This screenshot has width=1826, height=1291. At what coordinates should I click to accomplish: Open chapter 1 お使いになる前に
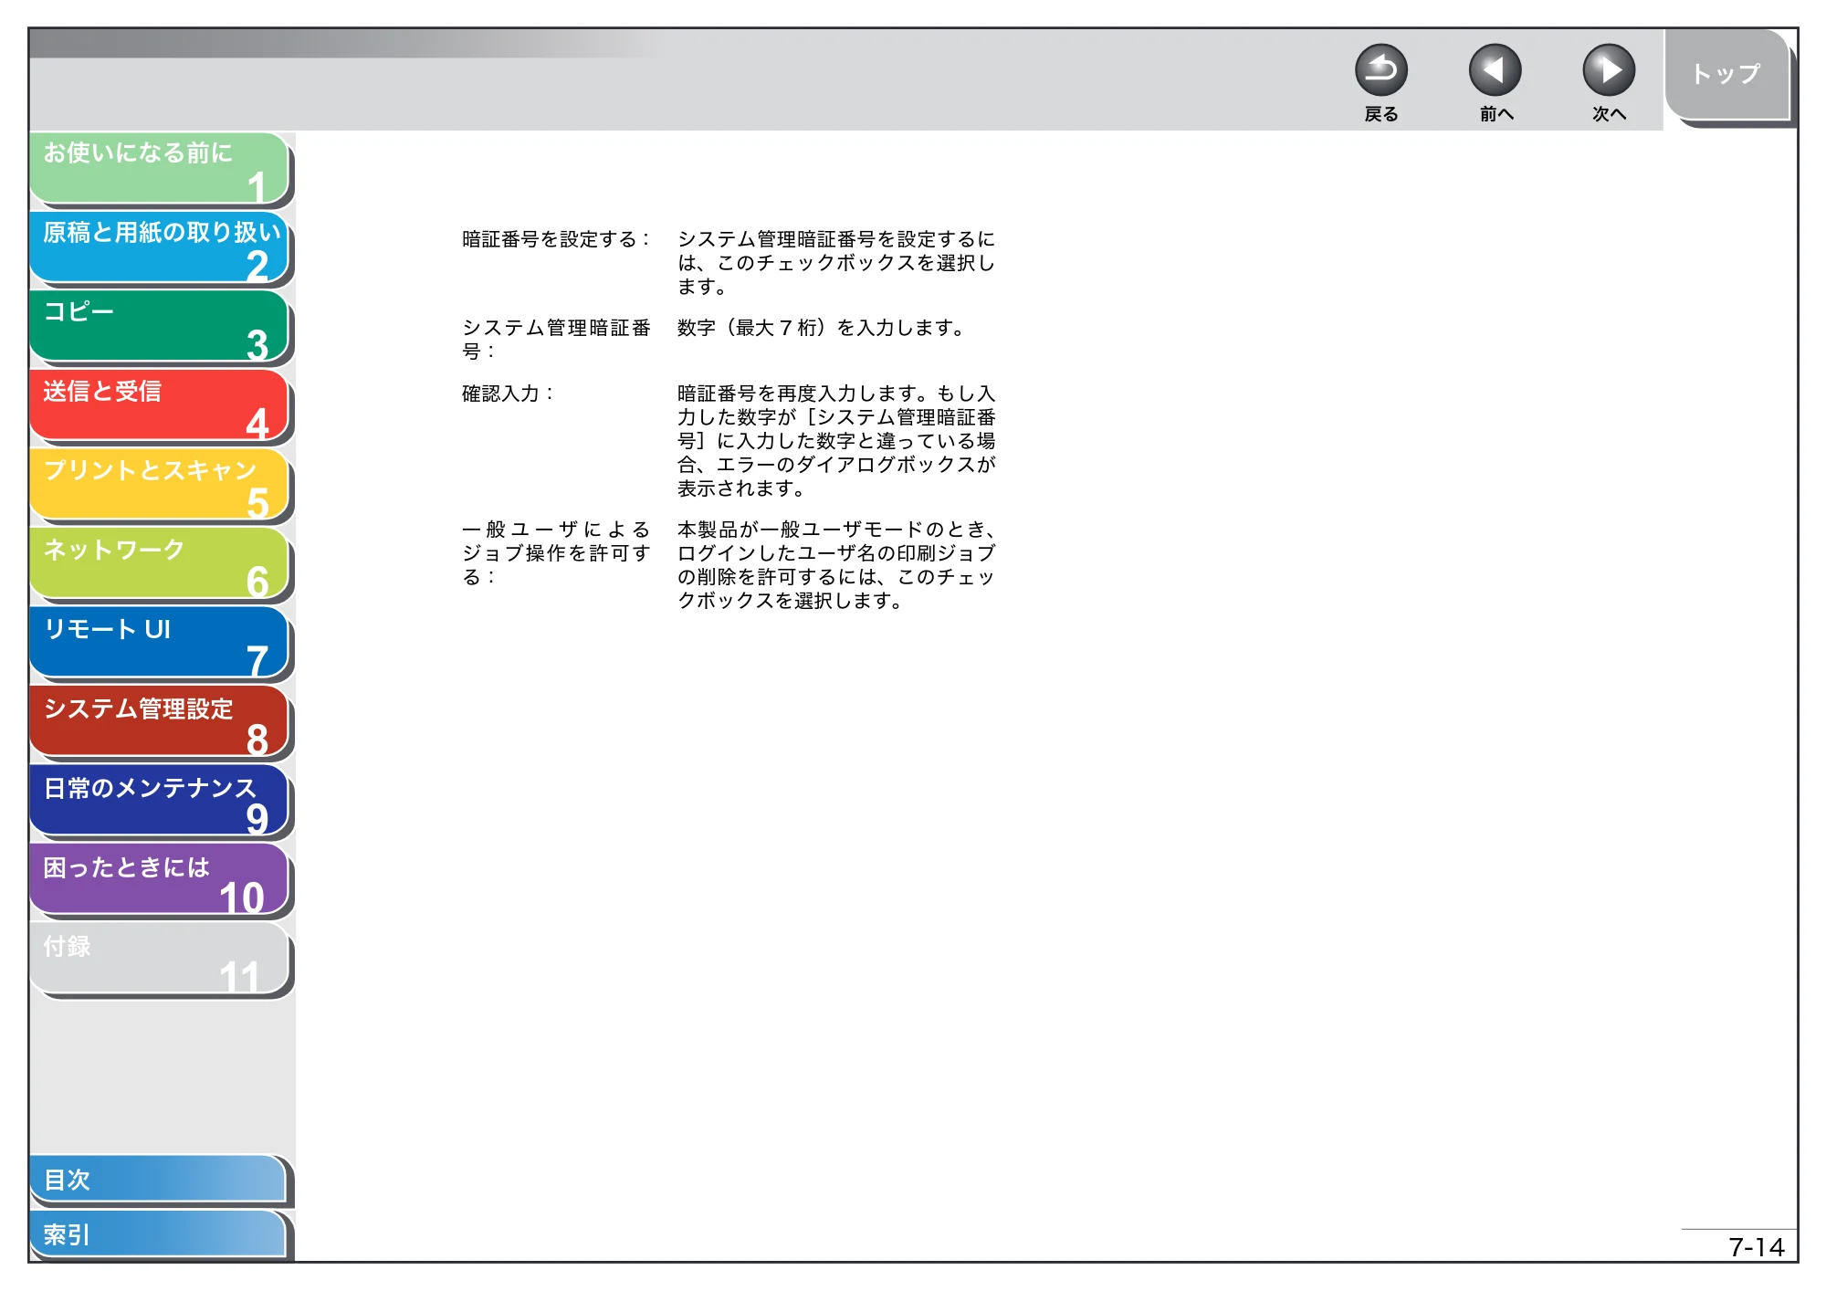coord(160,168)
